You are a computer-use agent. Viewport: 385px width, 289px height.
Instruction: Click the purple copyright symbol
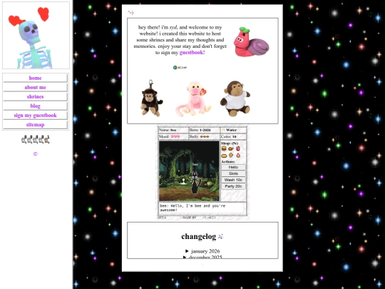coord(36,154)
